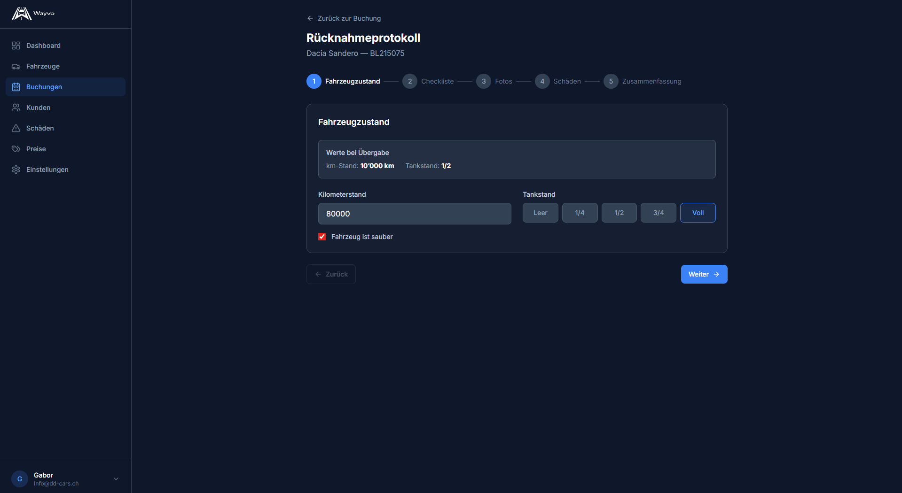This screenshot has width=902, height=493.
Task: Open Kunden via the people icon
Action: pyautogui.click(x=16, y=108)
